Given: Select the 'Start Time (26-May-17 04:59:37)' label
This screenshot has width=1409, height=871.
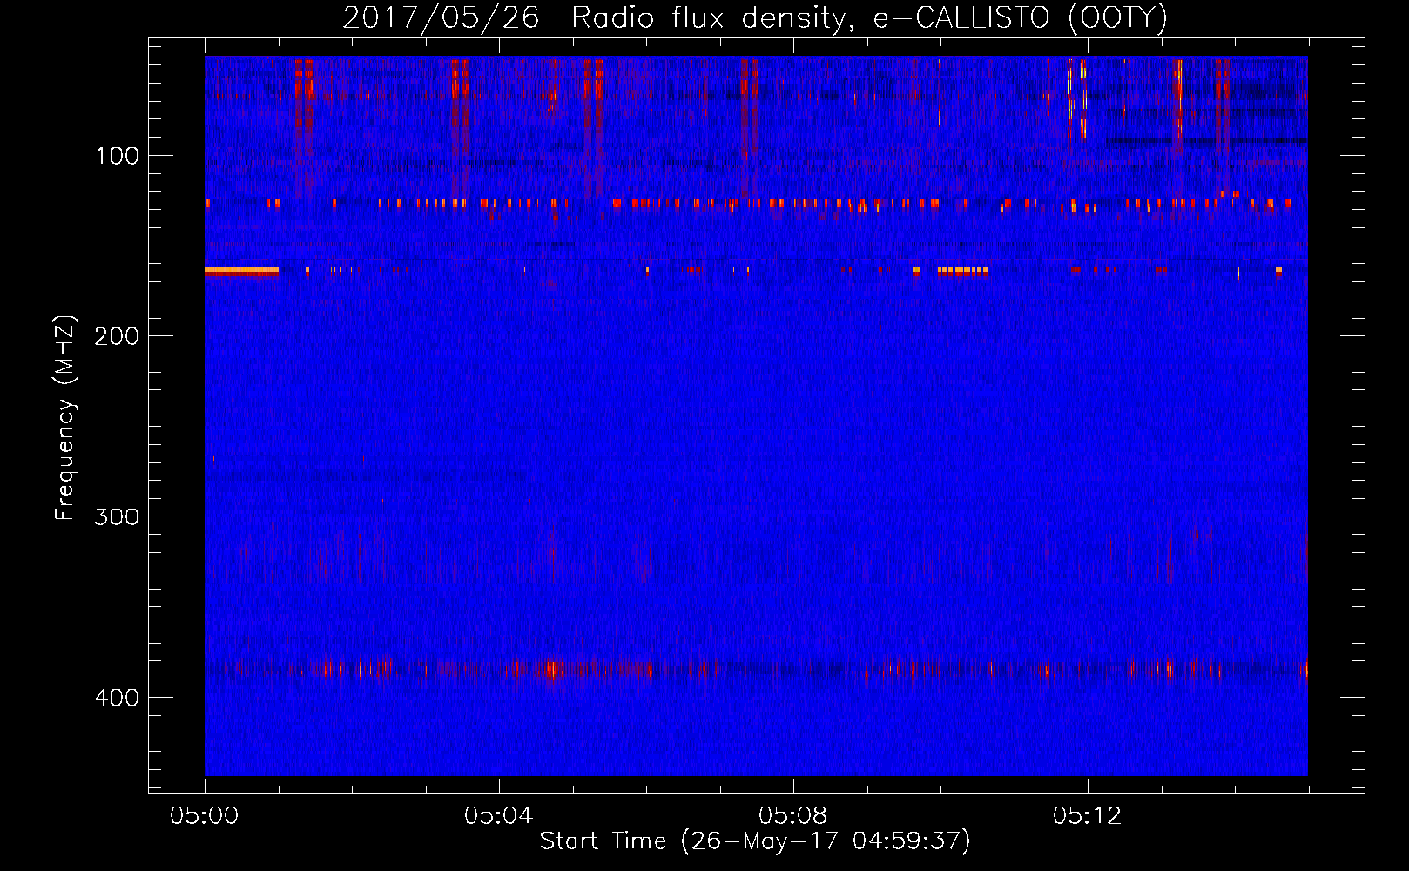Looking at the screenshot, I should [x=755, y=841].
